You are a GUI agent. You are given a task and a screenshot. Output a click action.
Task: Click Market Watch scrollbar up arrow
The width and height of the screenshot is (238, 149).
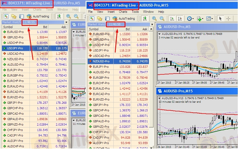151,29
